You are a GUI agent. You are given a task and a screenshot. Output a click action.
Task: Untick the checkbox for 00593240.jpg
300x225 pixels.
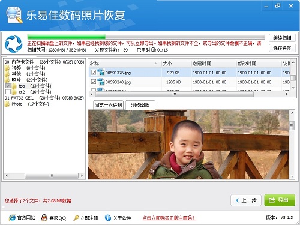click(x=94, y=82)
